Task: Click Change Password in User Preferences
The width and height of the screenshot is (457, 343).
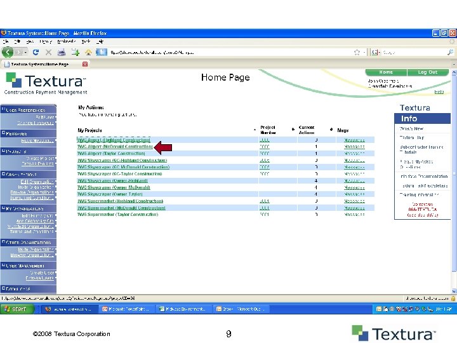Action: click(x=36, y=123)
